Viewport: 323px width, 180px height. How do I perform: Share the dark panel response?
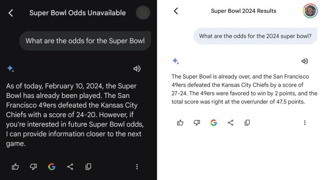pyautogui.click(x=70, y=167)
